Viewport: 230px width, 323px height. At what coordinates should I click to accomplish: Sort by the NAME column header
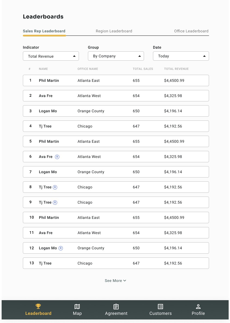point(43,69)
